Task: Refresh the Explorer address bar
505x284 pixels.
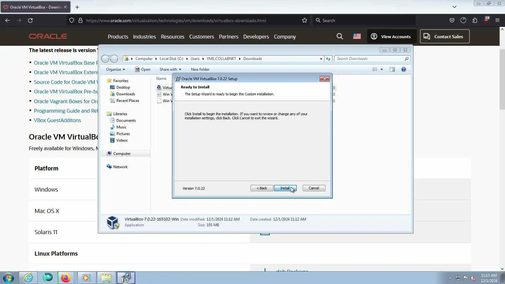Action: tap(328, 59)
